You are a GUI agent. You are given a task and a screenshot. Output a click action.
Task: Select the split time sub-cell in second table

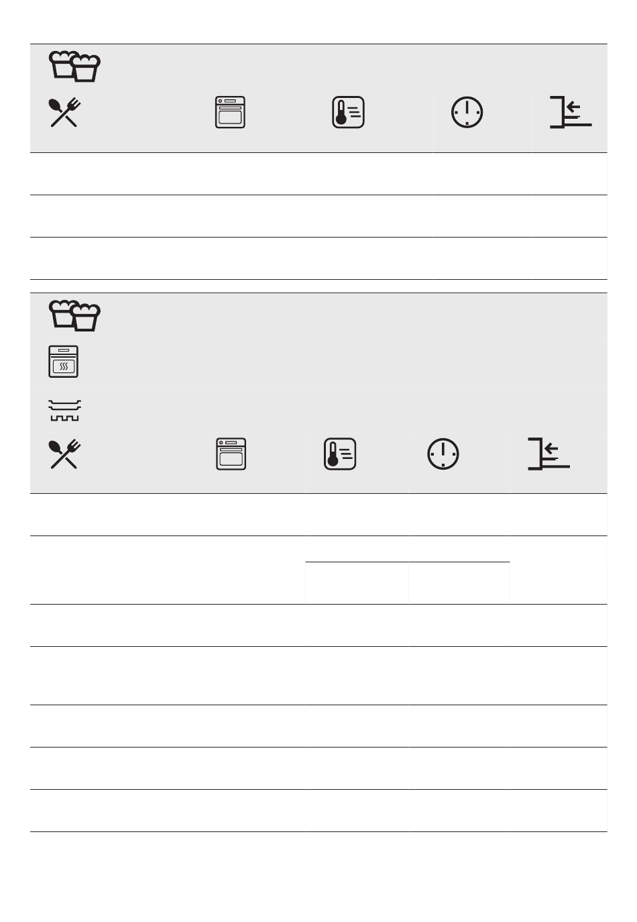459,583
